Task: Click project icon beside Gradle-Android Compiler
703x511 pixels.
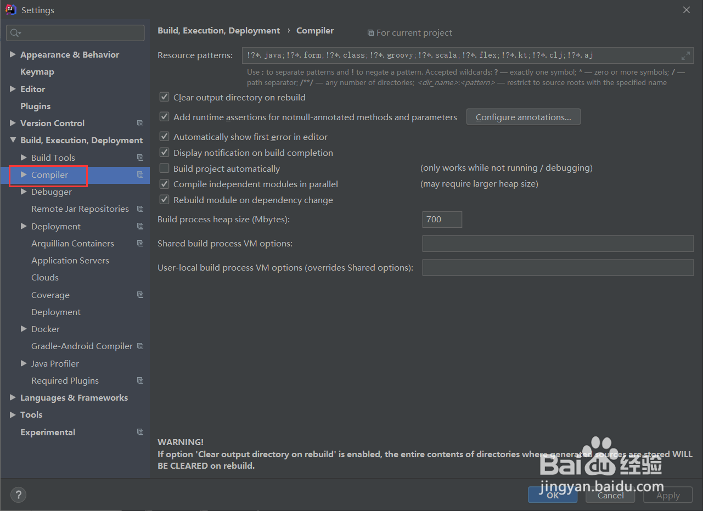Action: click(140, 346)
